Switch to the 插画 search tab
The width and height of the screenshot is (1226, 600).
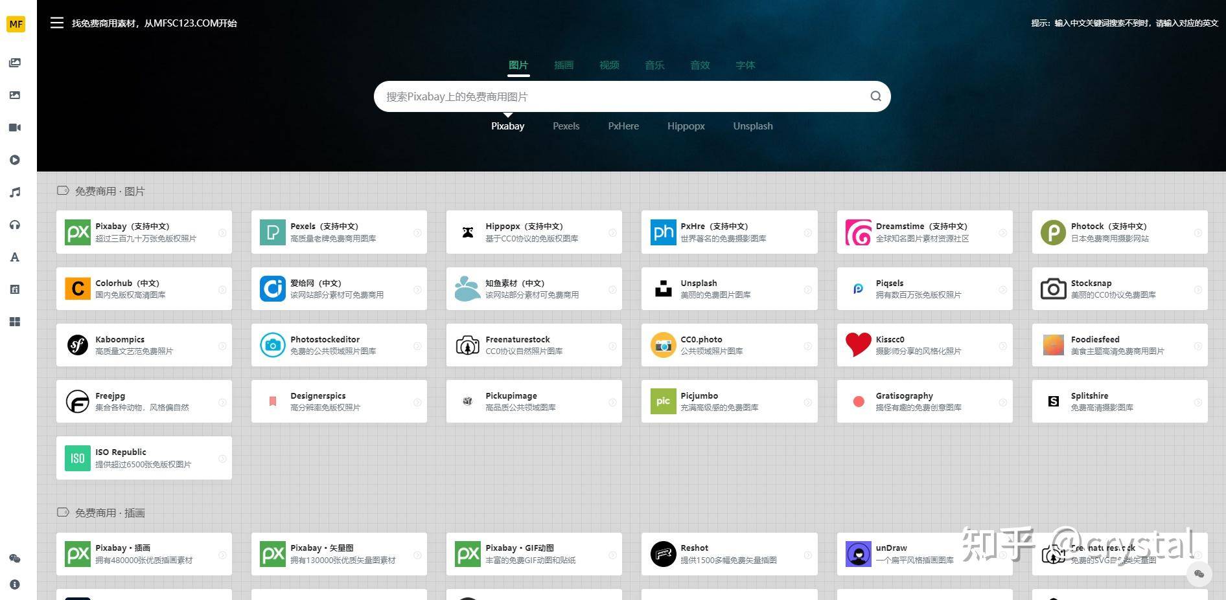(564, 65)
